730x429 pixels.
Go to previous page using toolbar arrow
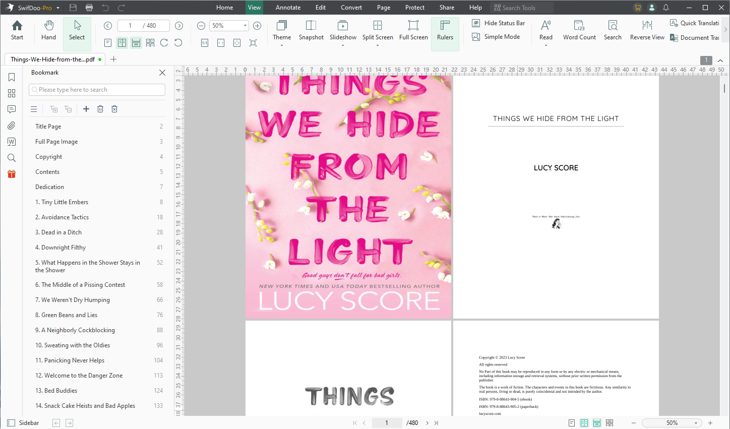click(108, 26)
